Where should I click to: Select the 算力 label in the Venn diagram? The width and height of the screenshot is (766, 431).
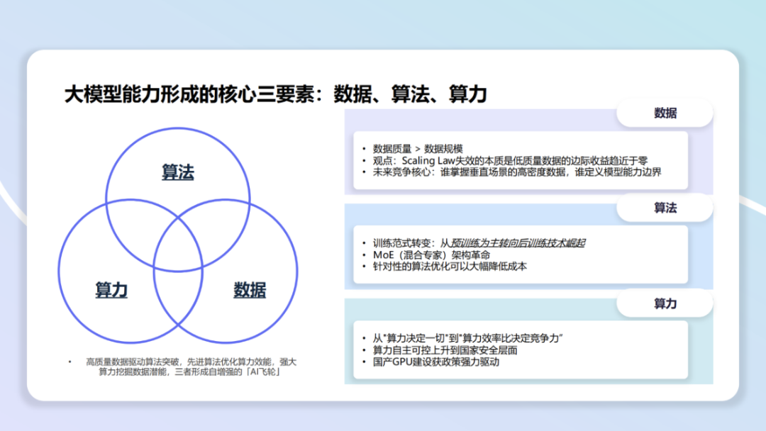point(111,290)
